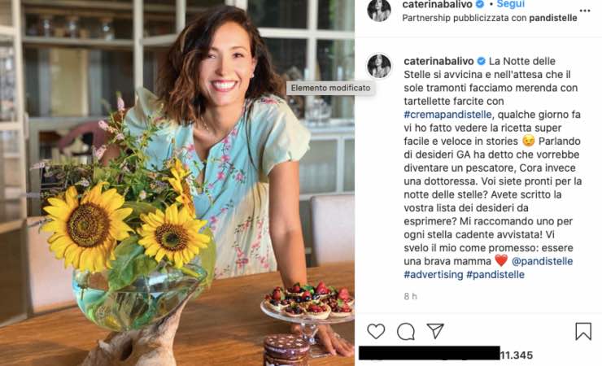Open comments via speech bubble icon
This screenshot has height=366, width=602.
point(406,331)
